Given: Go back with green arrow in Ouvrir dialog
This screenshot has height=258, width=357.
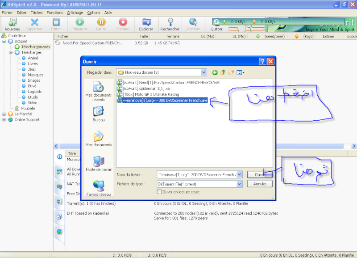Looking at the screenshot, I should click(x=215, y=72).
